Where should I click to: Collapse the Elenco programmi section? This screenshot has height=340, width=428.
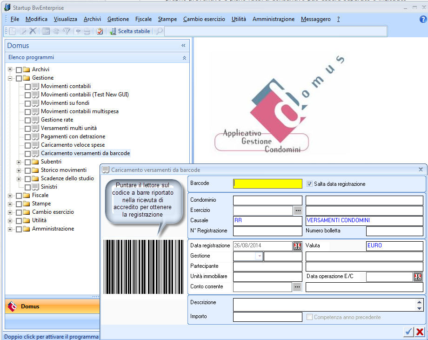coord(184,58)
